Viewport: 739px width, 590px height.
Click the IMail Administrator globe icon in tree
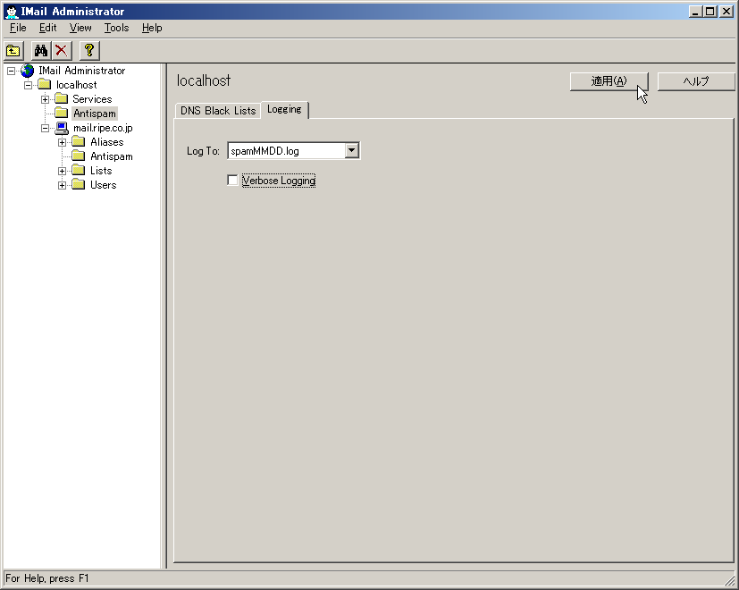coord(28,71)
